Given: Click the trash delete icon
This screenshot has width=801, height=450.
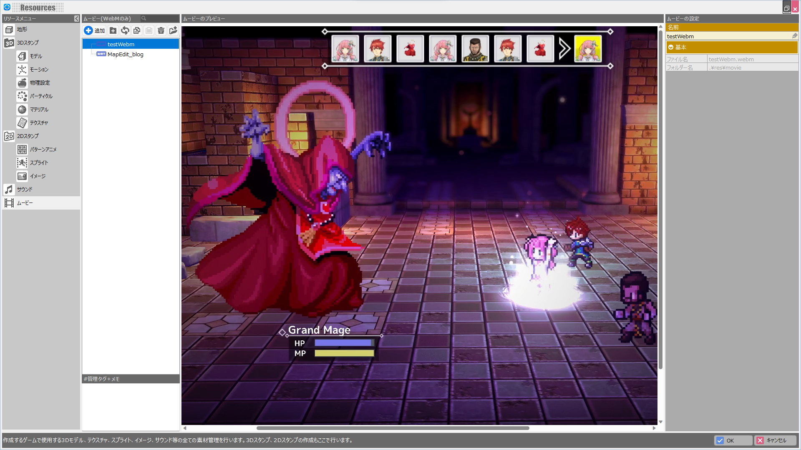Looking at the screenshot, I should (x=161, y=30).
